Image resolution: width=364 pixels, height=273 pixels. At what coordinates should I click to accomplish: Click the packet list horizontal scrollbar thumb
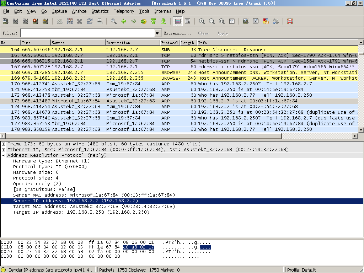(x=144, y=136)
